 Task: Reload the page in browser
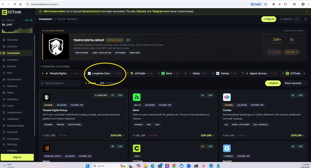pyautogui.click(x=15, y=4)
